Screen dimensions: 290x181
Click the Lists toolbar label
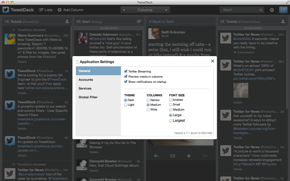pos(48,10)
